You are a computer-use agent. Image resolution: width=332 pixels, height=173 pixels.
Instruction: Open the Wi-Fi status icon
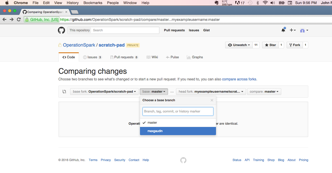pyautogui.click(x=265, y=3)
